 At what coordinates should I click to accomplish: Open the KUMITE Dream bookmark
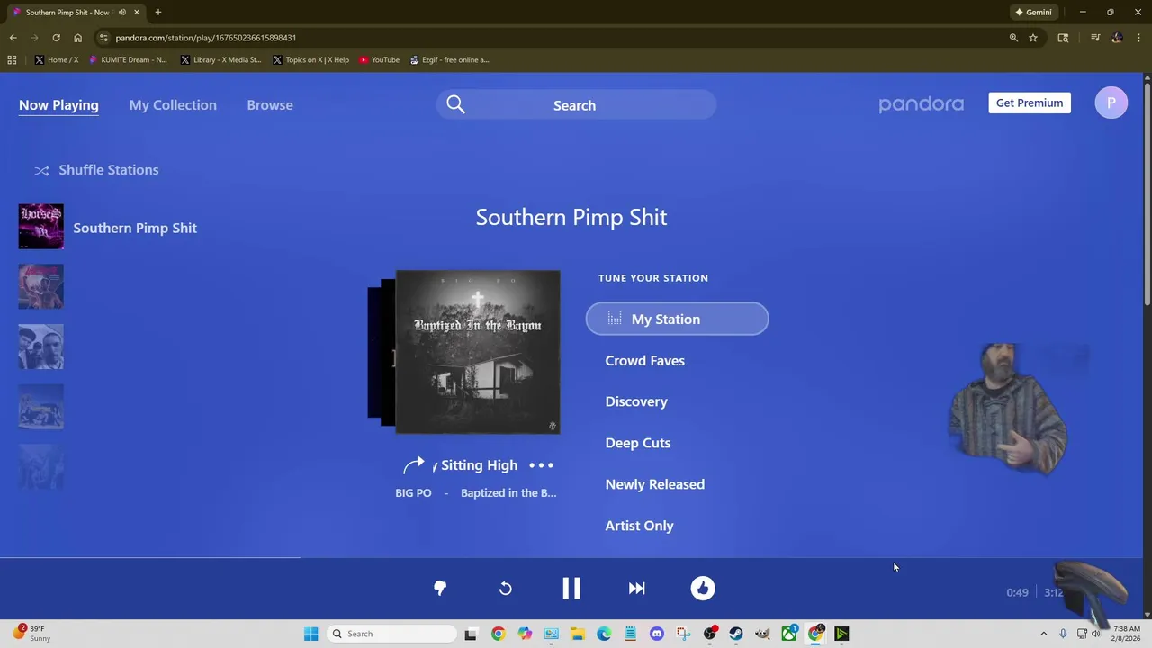click(128, 60)
